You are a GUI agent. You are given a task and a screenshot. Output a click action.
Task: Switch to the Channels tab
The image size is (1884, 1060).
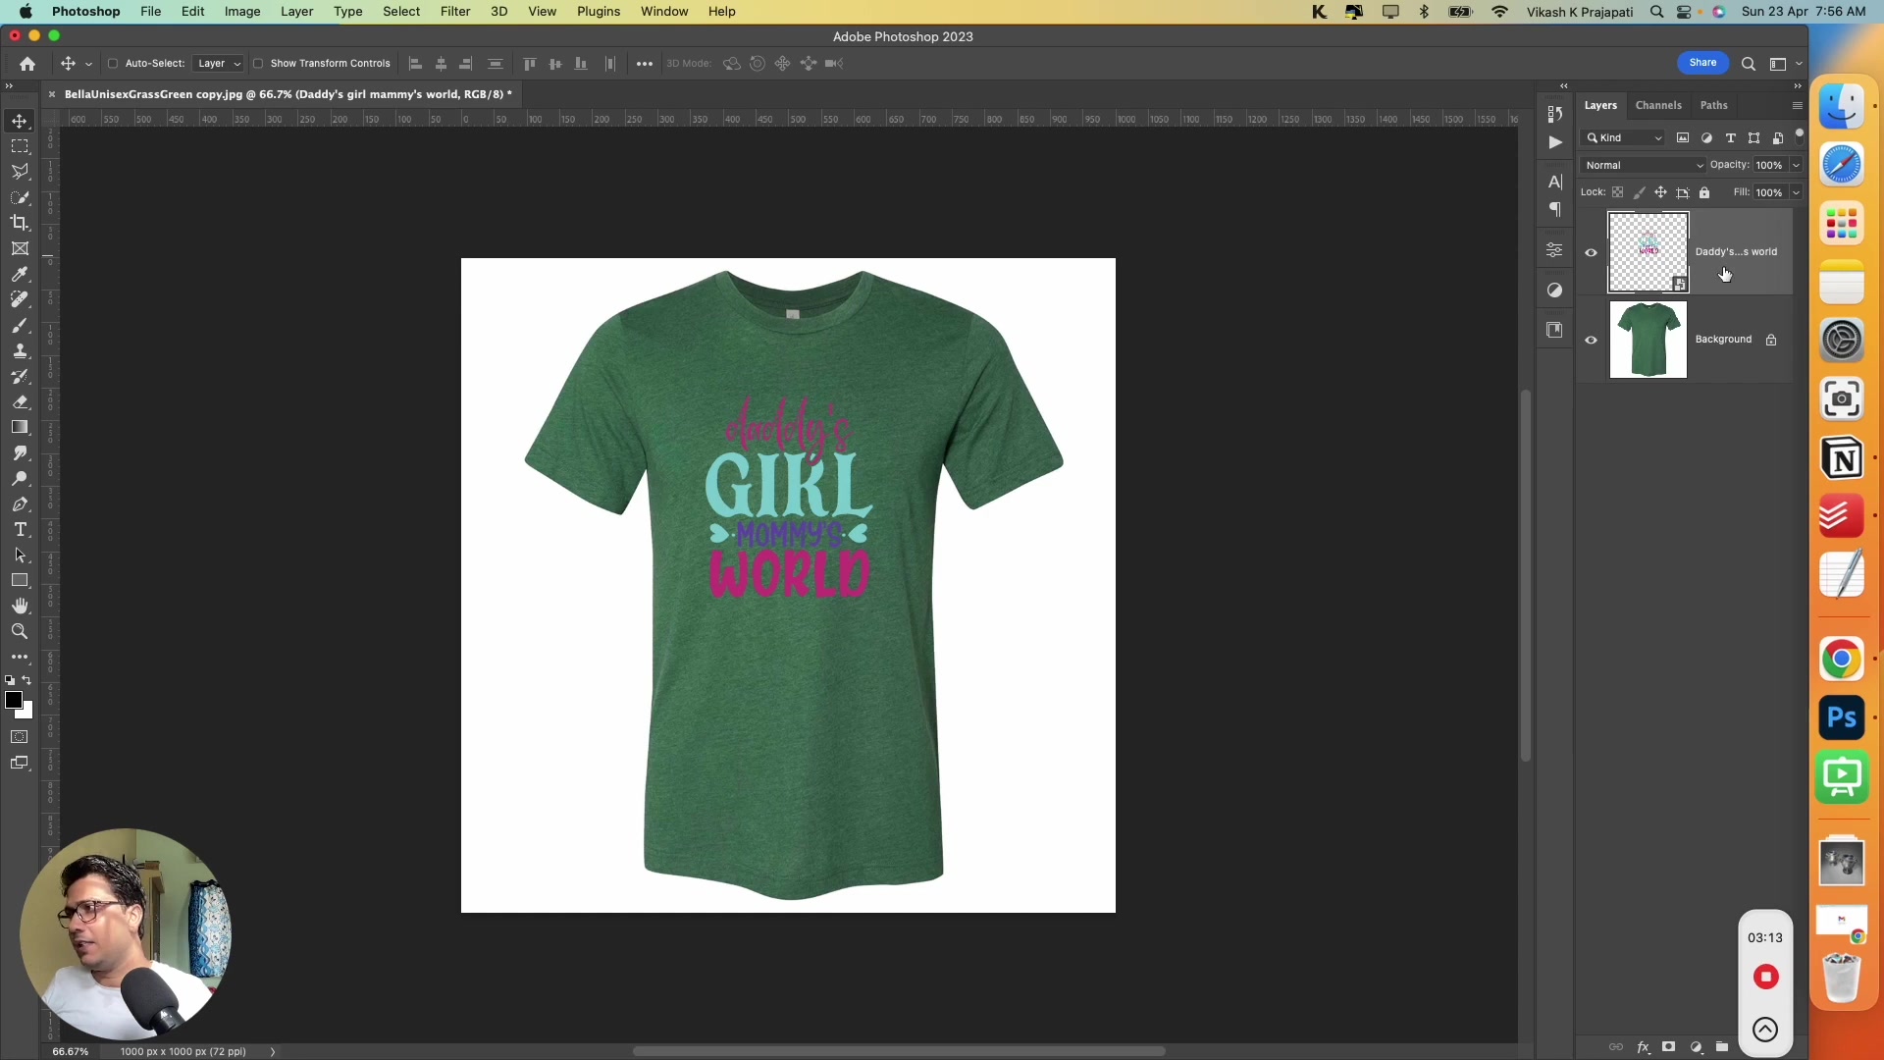(x=1659, y=105)
